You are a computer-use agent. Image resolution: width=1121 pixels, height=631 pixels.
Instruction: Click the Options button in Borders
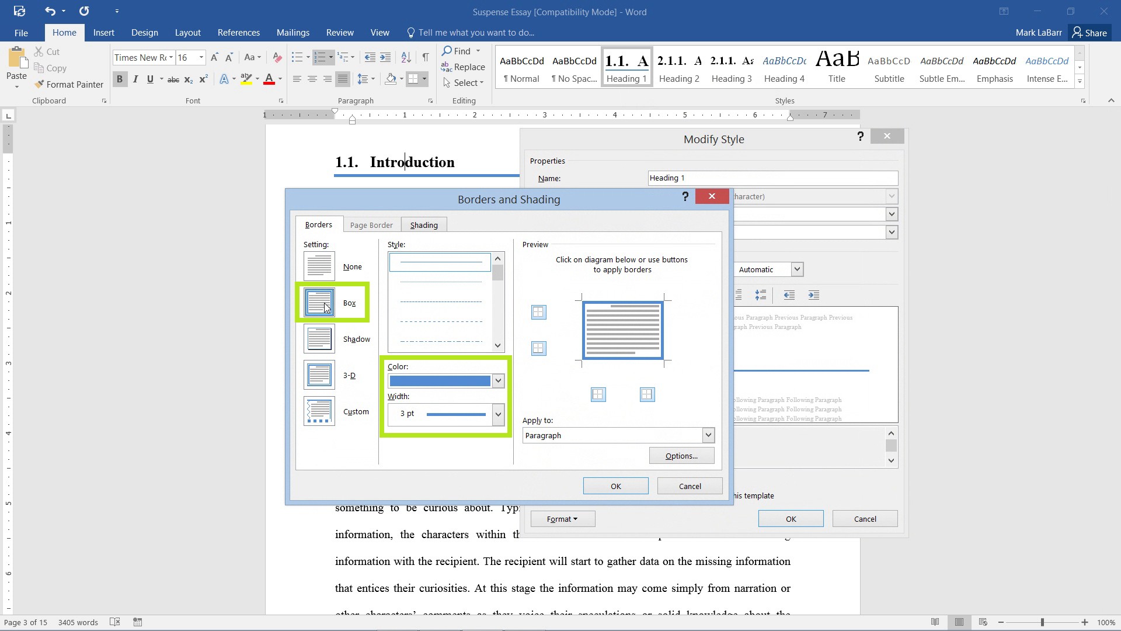coord(682,455)
